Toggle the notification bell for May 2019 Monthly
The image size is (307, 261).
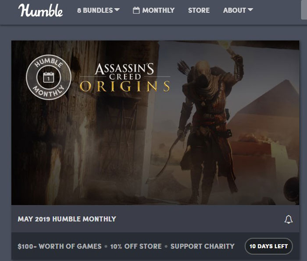289,219
